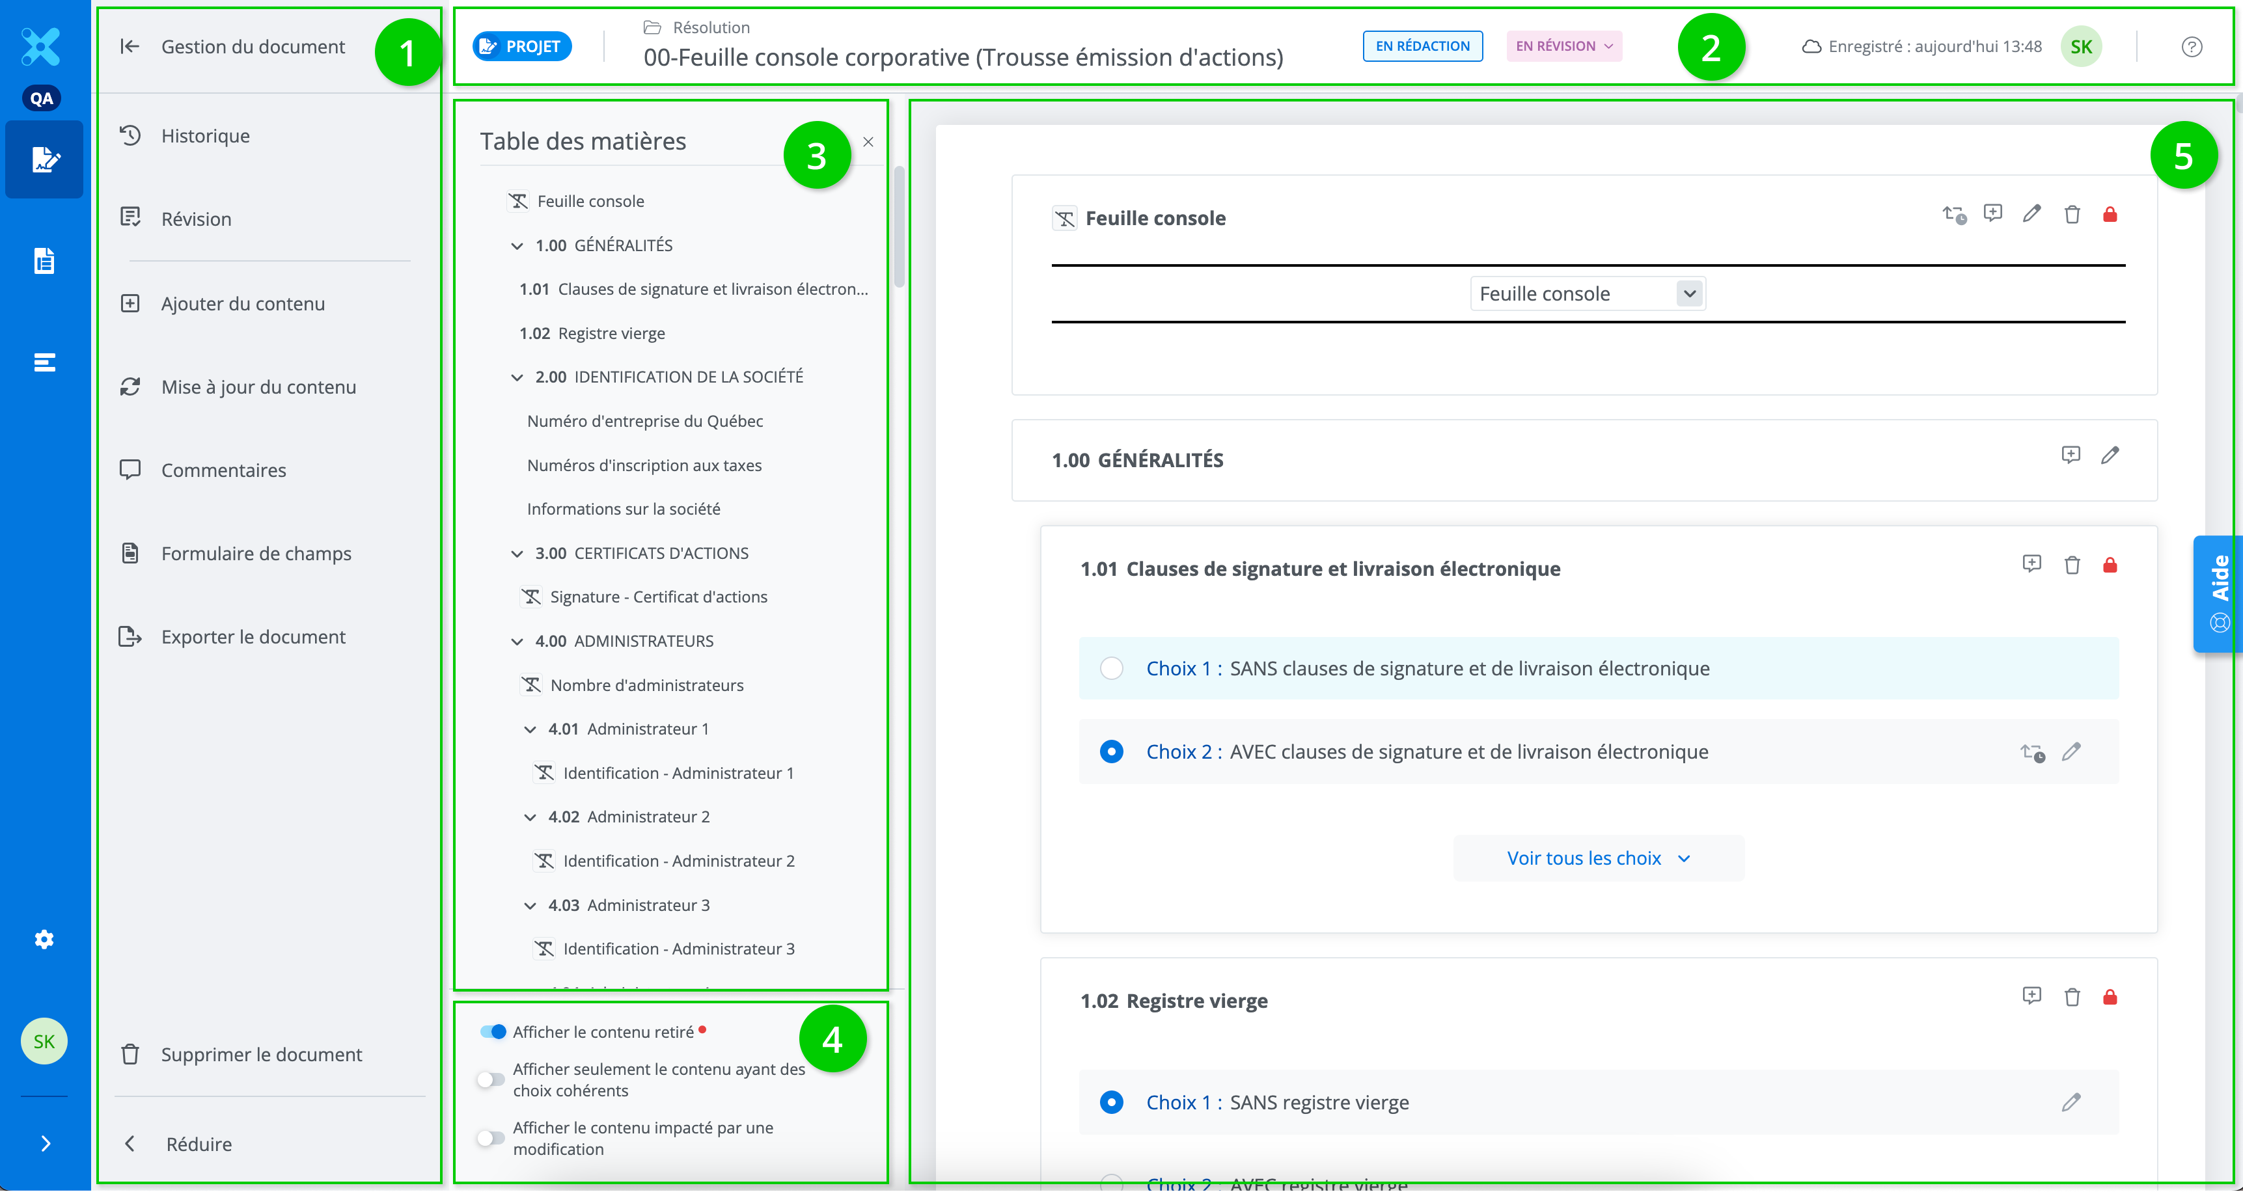
Task: Click the document icon in blue sidebar
Action: (44, 261)
